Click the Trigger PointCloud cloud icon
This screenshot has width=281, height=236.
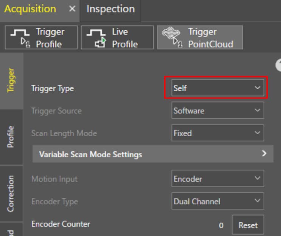[x=171, y=37]
